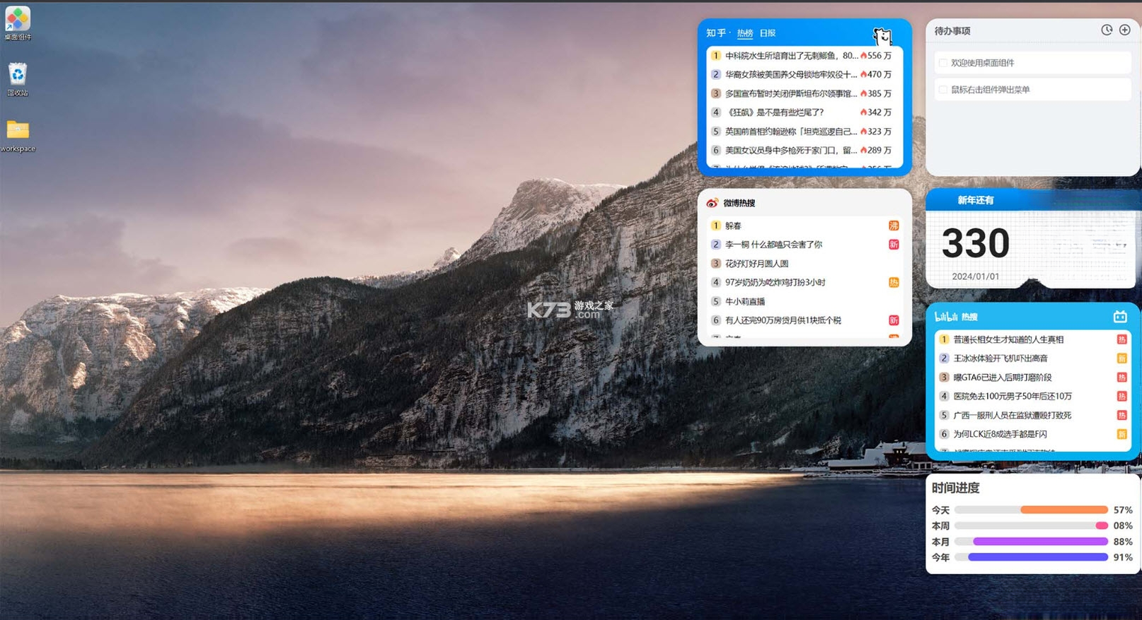Click the 330 countdown number

[976, 243]
